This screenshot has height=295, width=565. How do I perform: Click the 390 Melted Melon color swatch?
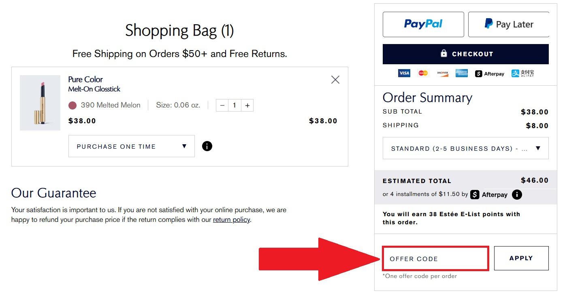tap(72, 105)
